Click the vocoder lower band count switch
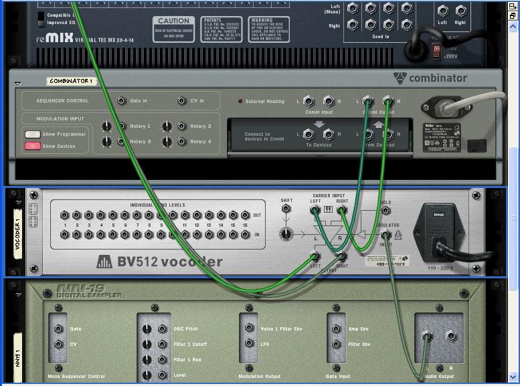The height and width of the screenshot is (386, 520). [33, 221]
